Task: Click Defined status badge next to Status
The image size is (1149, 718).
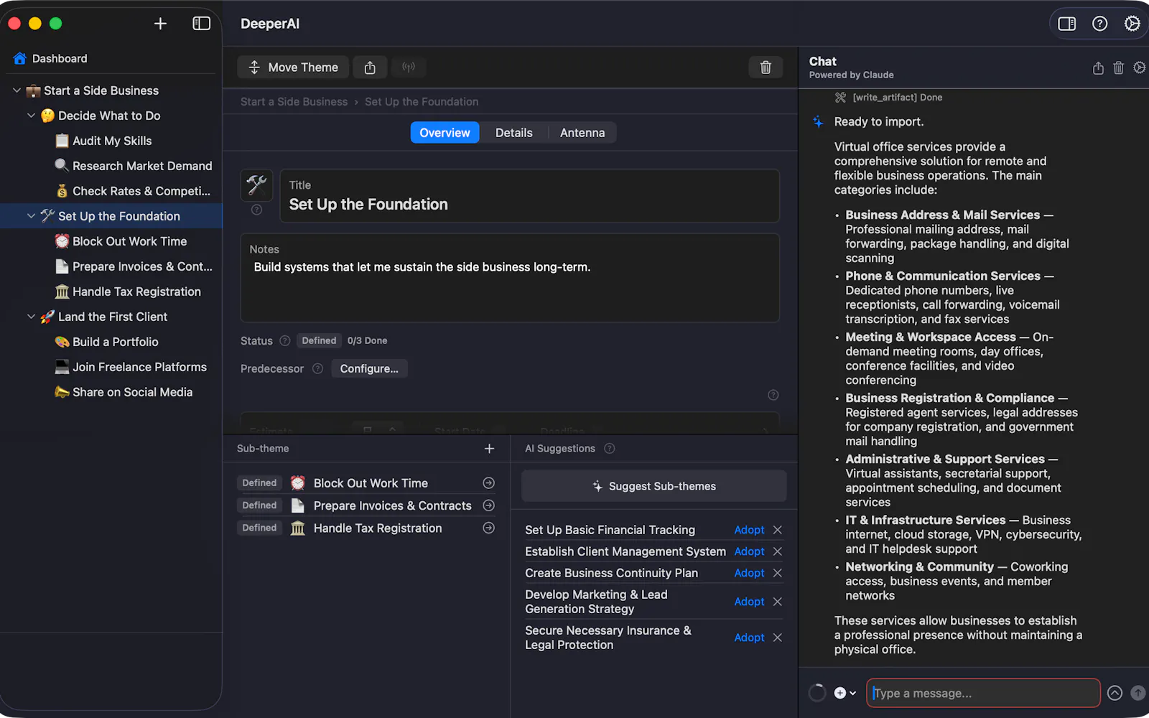Action: coord(319,340)
